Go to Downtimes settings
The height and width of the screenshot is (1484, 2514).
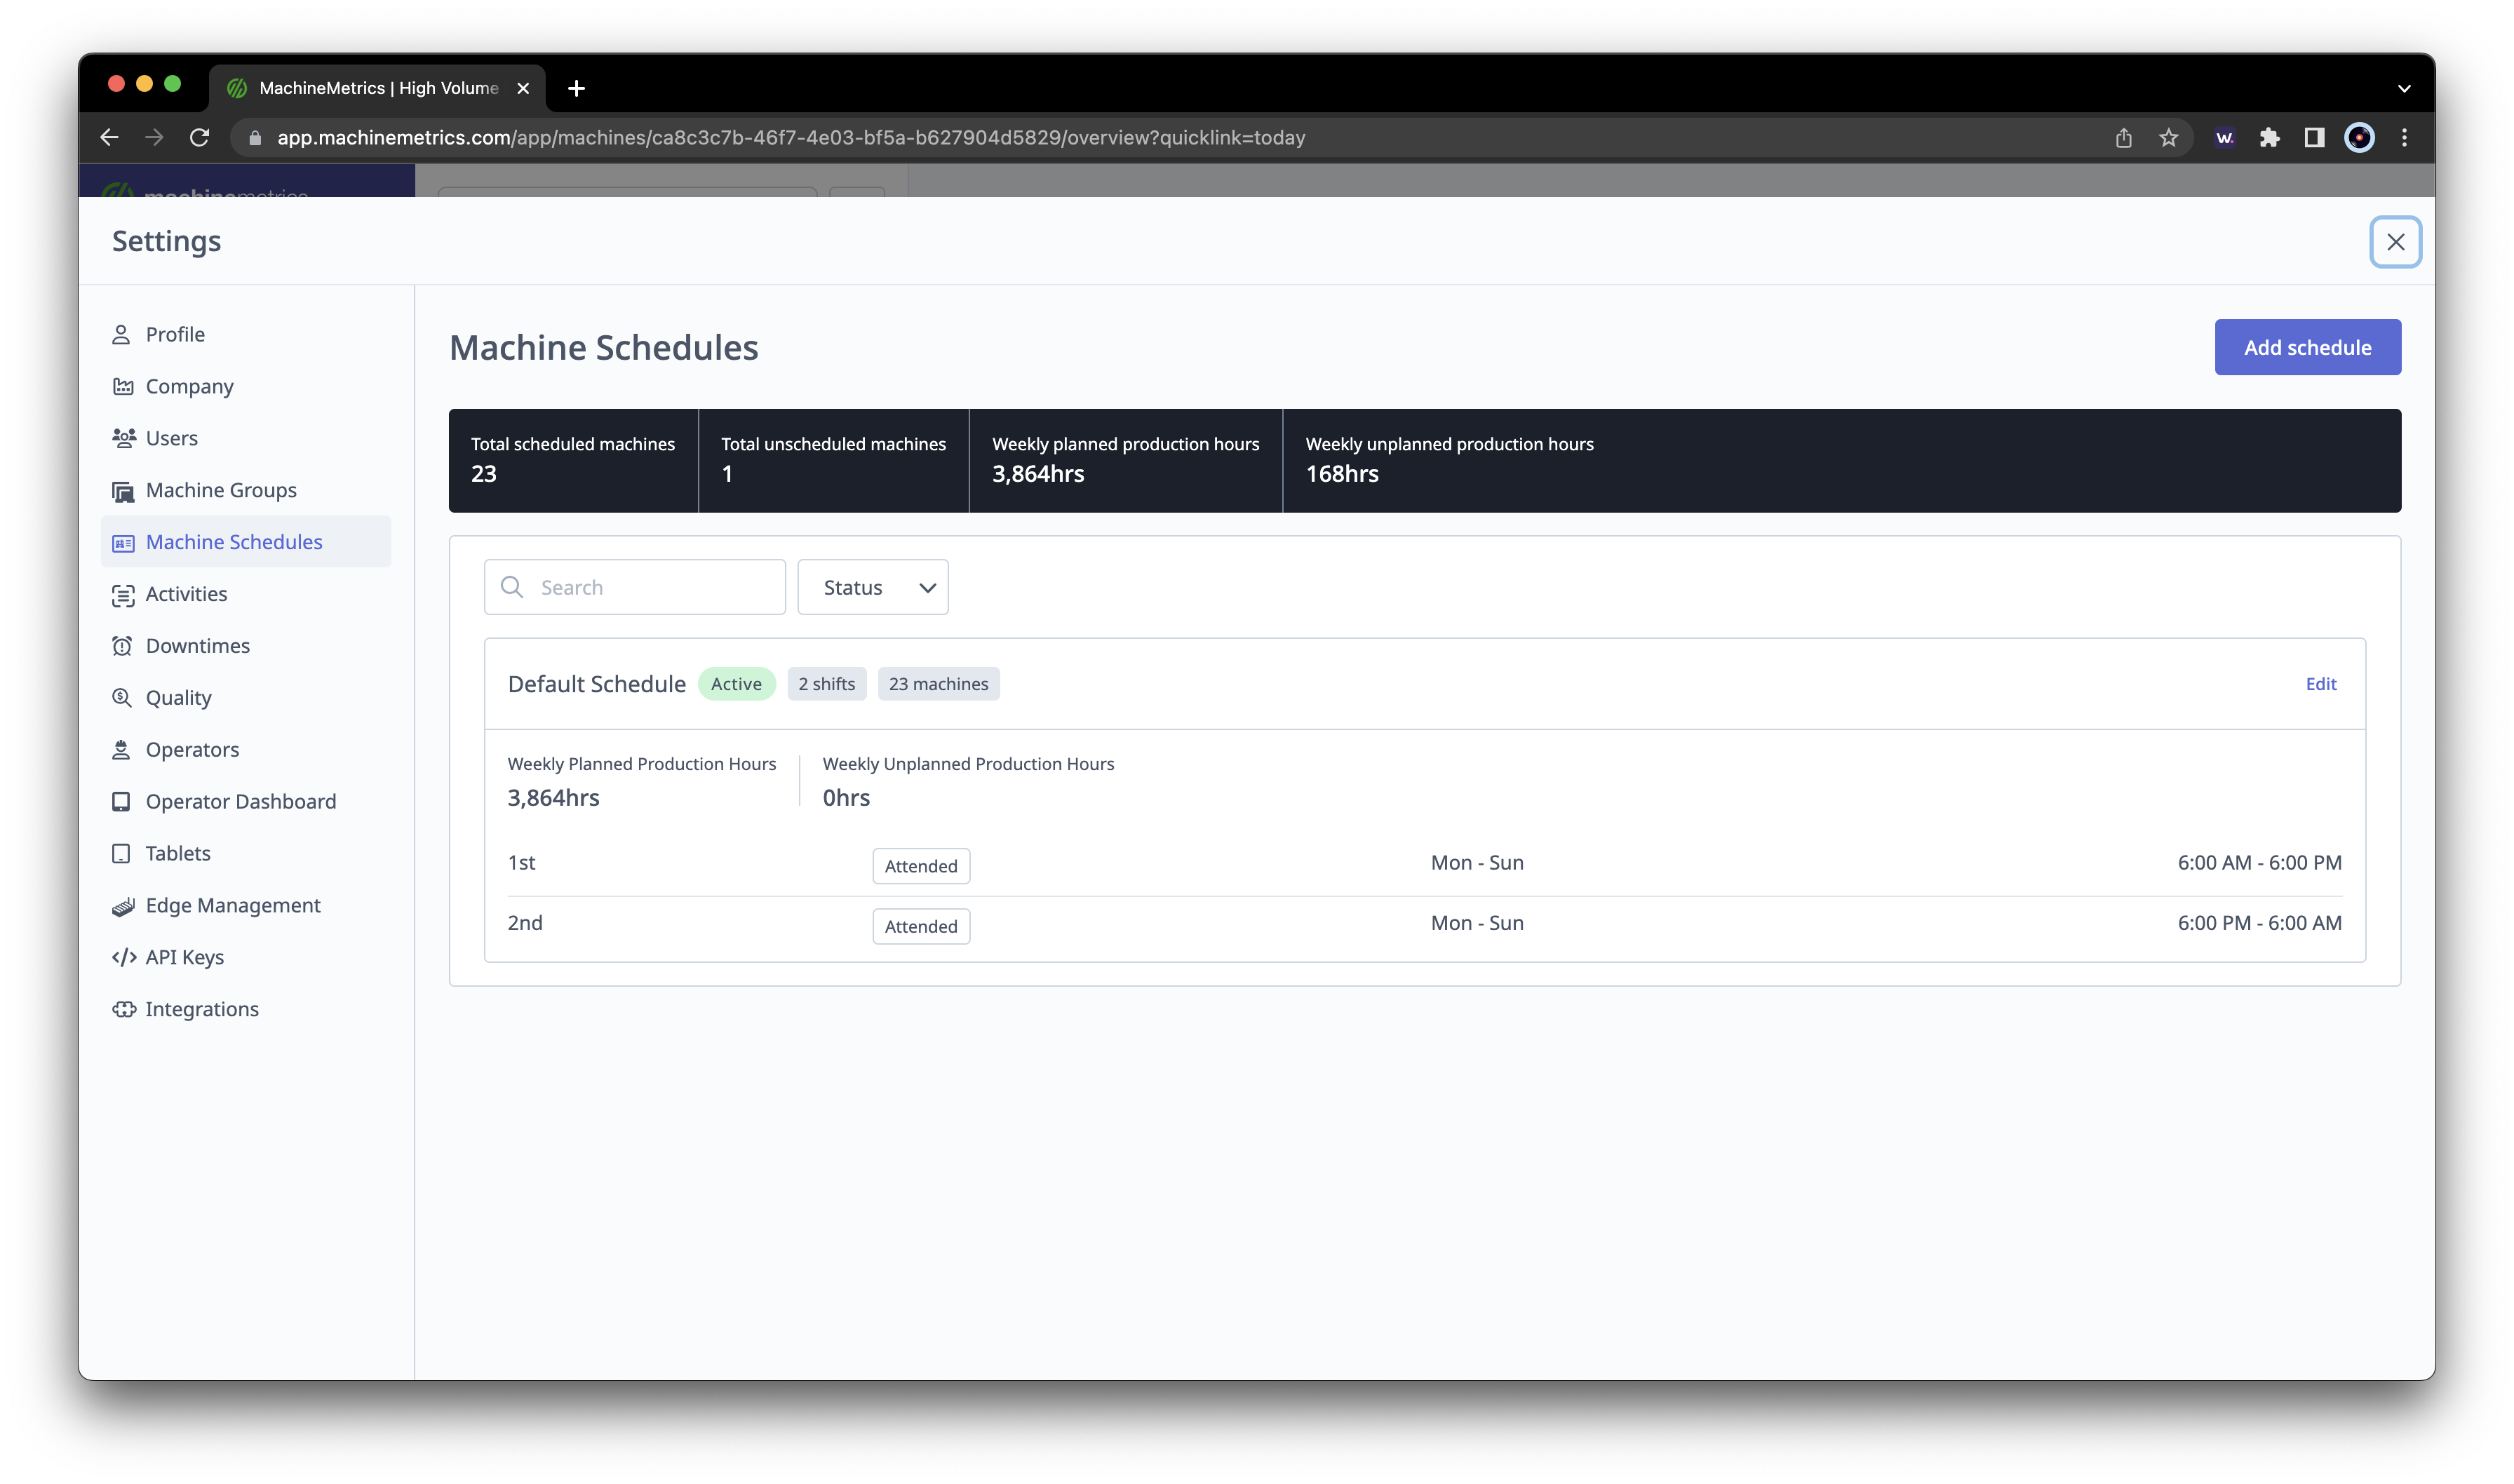pos(246,646)
